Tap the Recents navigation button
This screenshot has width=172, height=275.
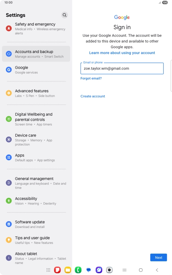pyautogui.click(x=124, y=270)
